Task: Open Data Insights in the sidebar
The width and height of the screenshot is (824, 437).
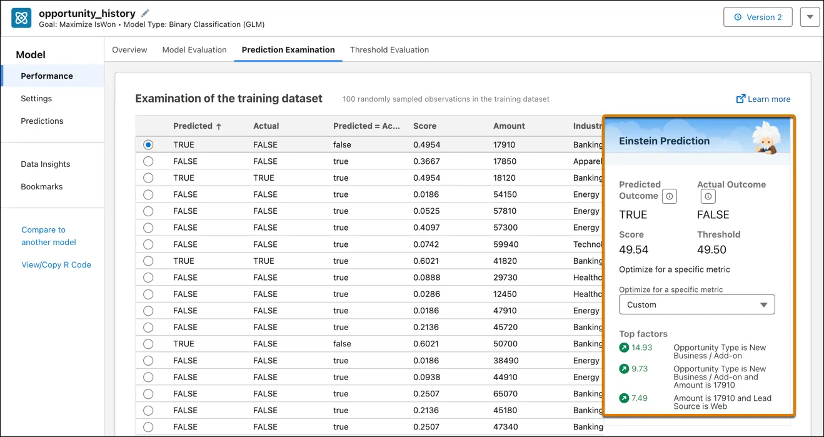Action: coord(46,164)
